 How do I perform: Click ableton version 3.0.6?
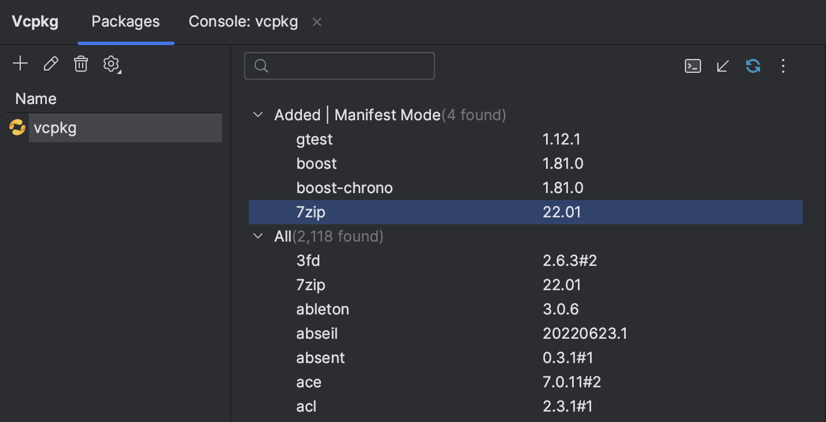click(x=560, y=309)
